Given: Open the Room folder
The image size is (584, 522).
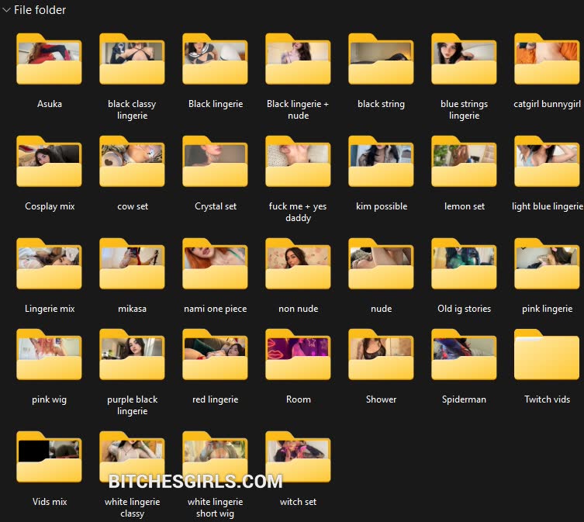Looking at the screenshot, I should click(298, 355).
